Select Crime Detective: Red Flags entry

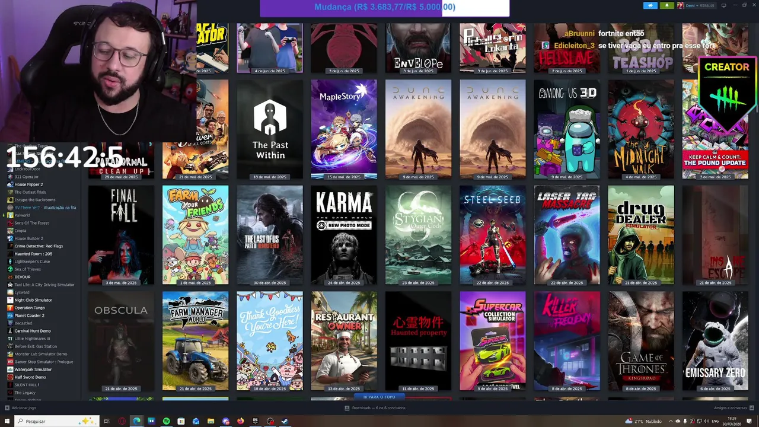pos(38,246)
